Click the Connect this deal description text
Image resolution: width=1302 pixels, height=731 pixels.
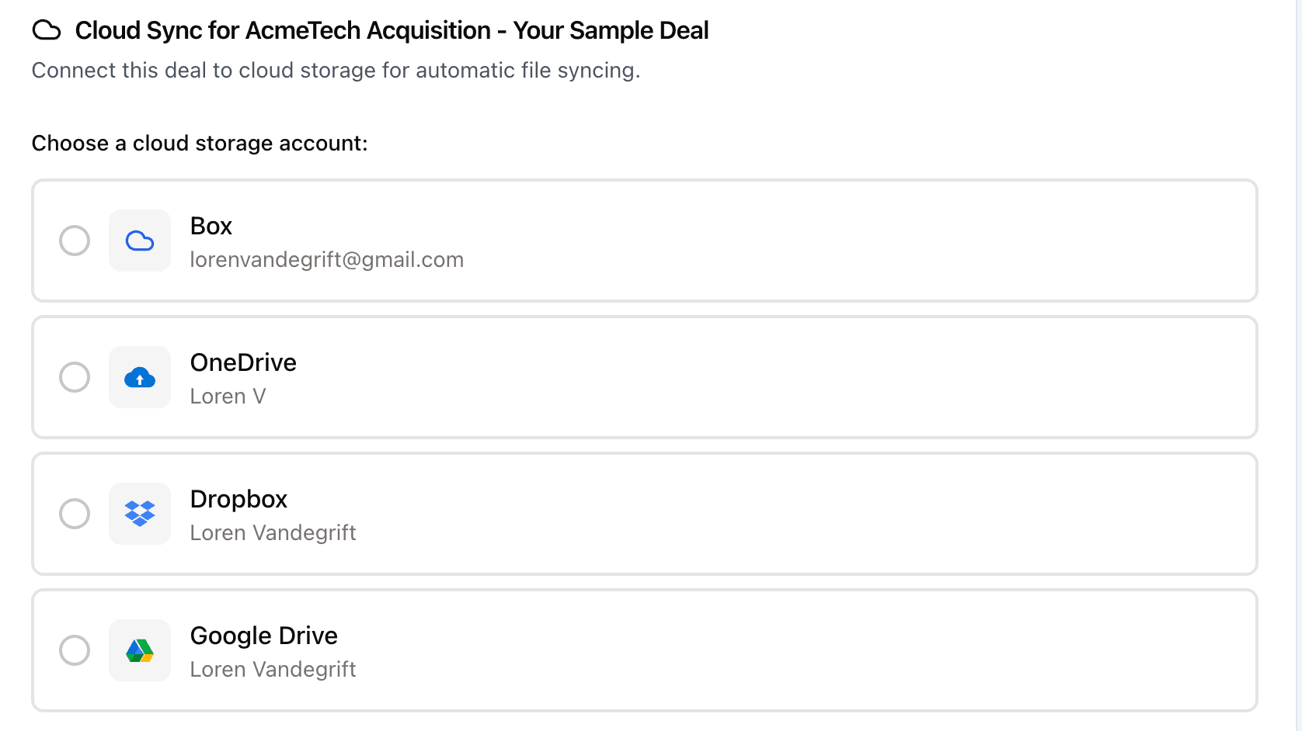(336, 70)
